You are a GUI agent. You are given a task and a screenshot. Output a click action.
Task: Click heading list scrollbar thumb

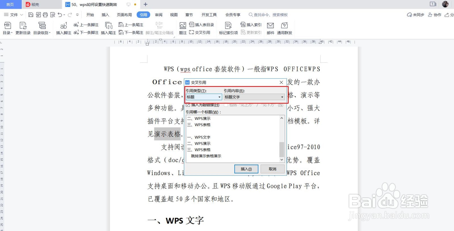282,149
